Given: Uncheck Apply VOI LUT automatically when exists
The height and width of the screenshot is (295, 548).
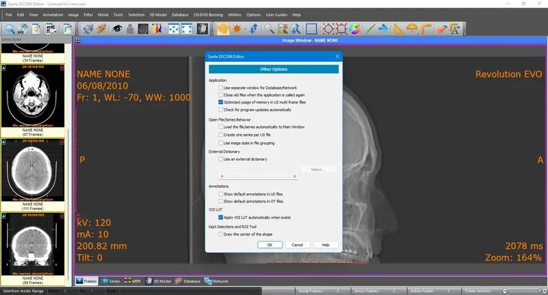Looking at the screenshot, I should coord(221,217).
